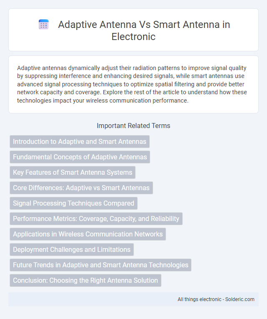The image size is (267, 319).
Task: Click the 'Electronic' word in title
Action: [133, 37]
